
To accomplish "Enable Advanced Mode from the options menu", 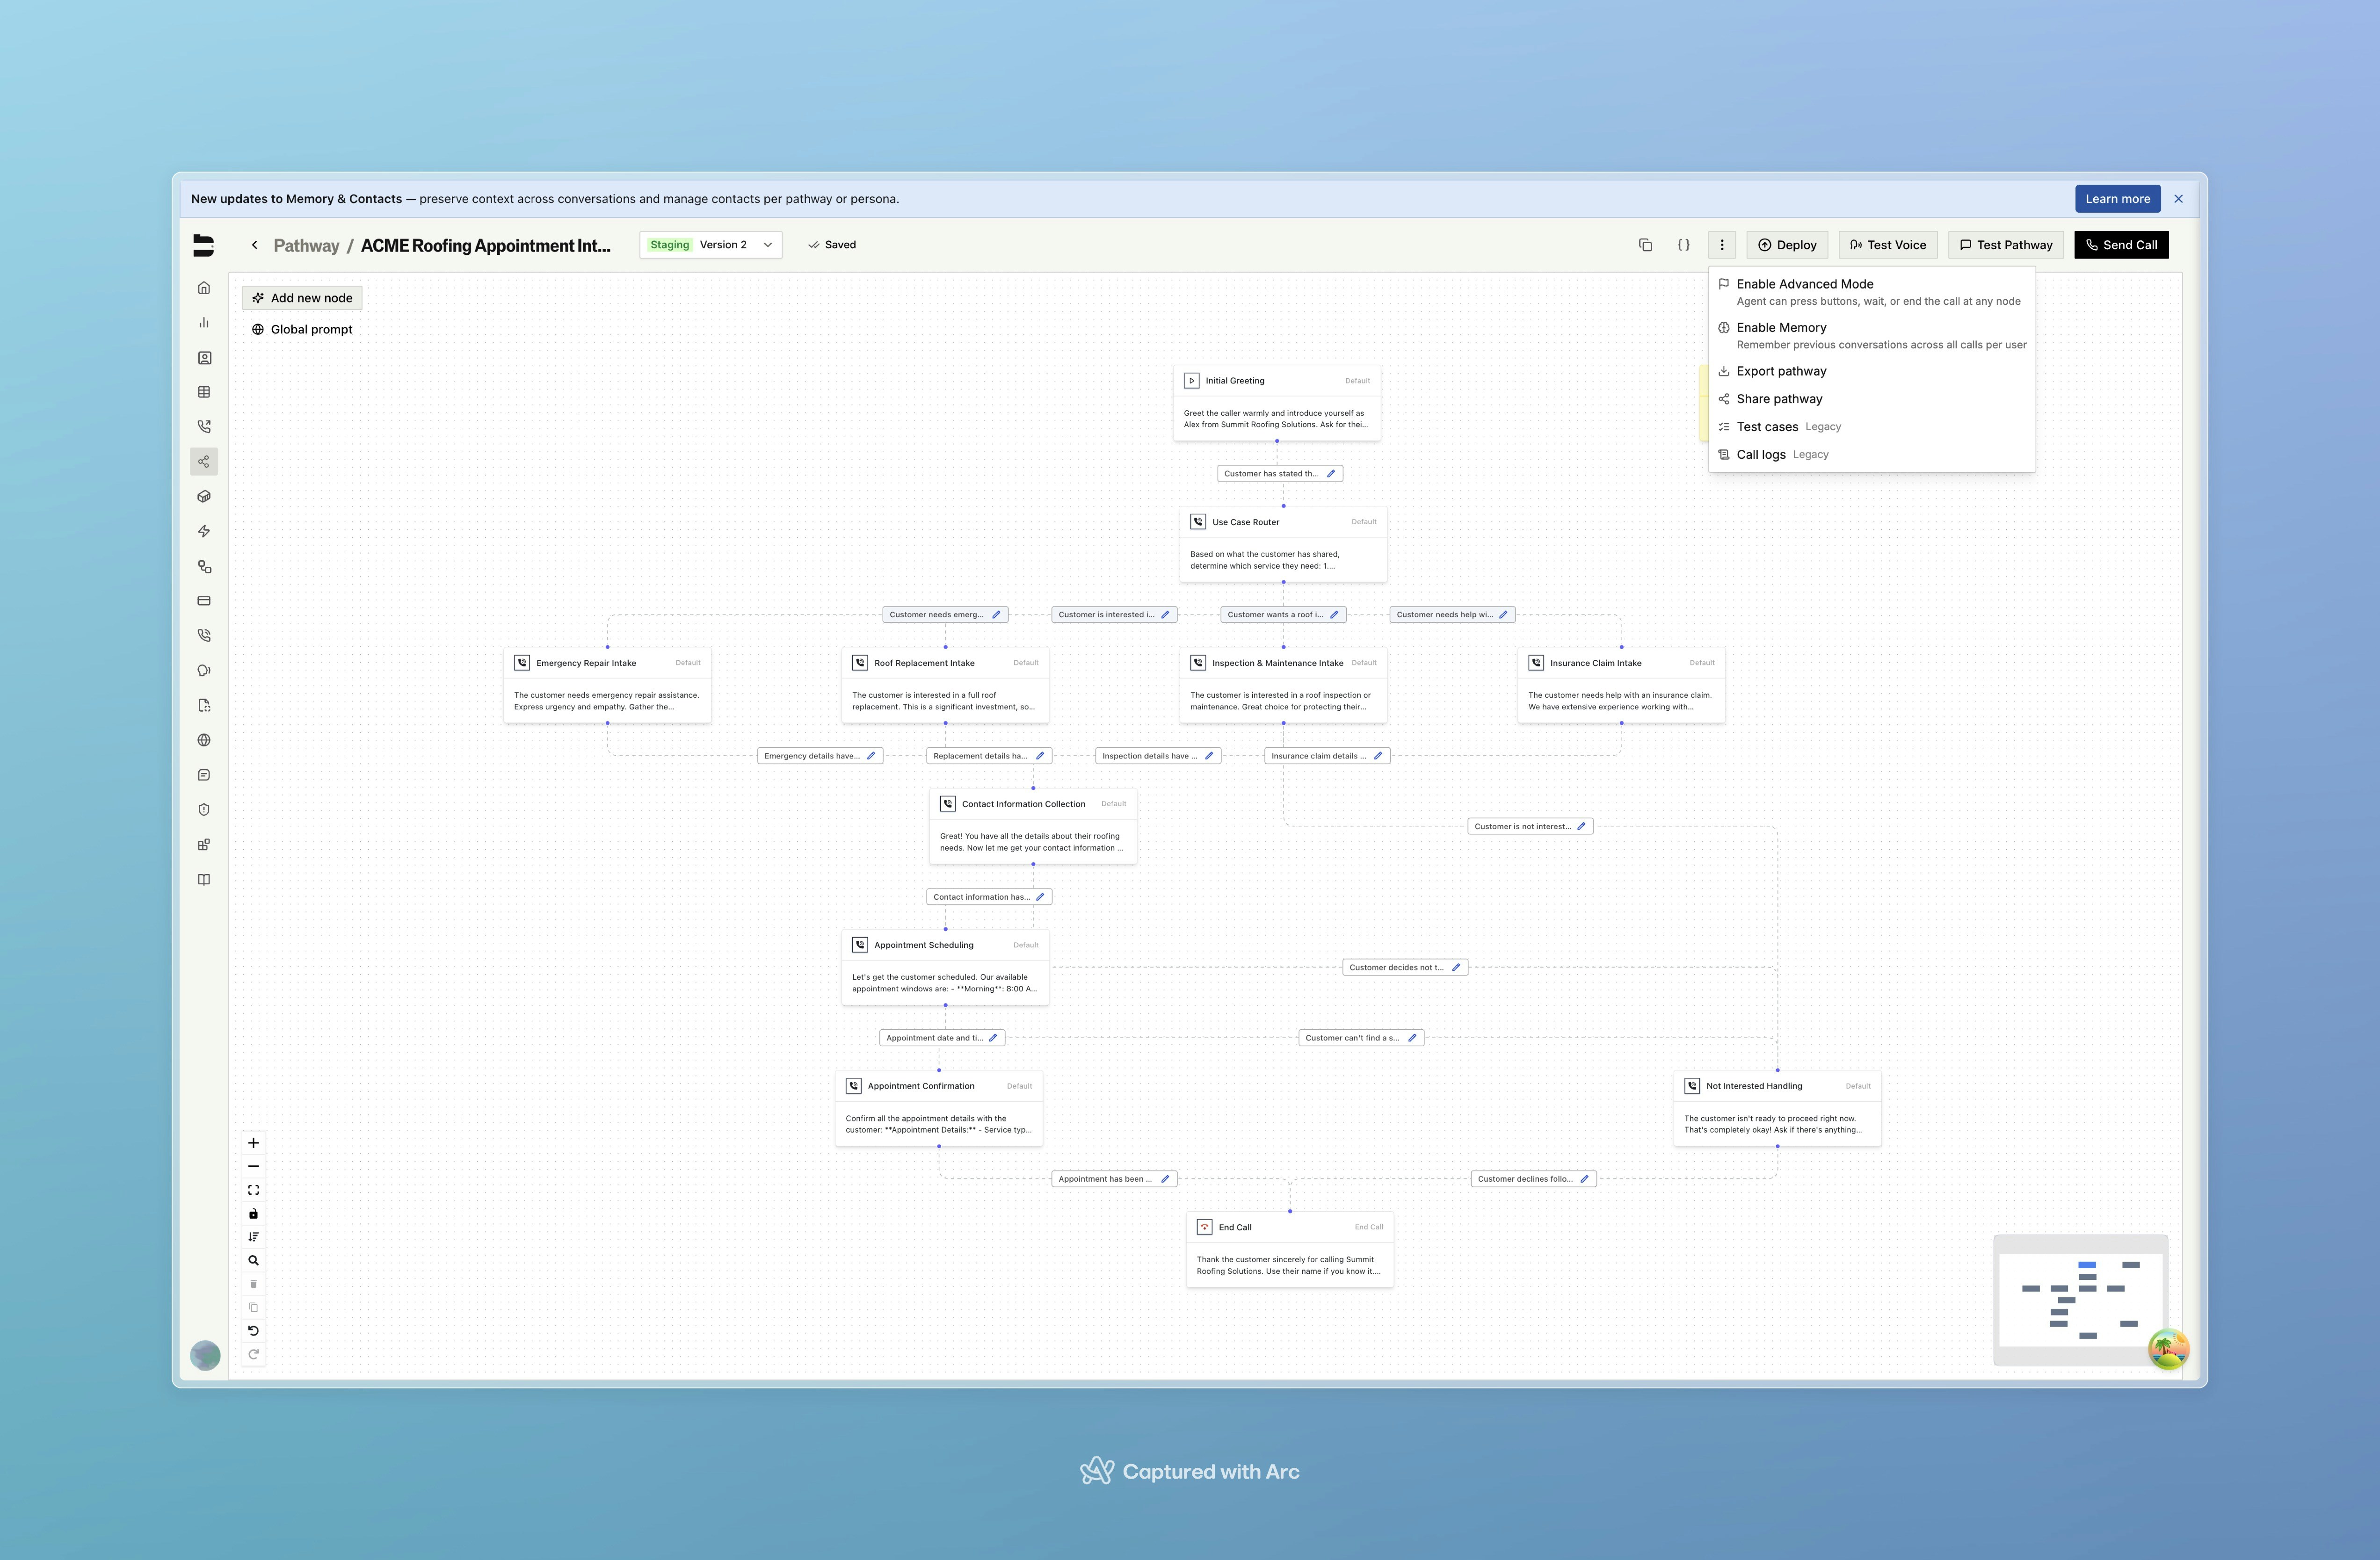I will [x=1805, y=284].
